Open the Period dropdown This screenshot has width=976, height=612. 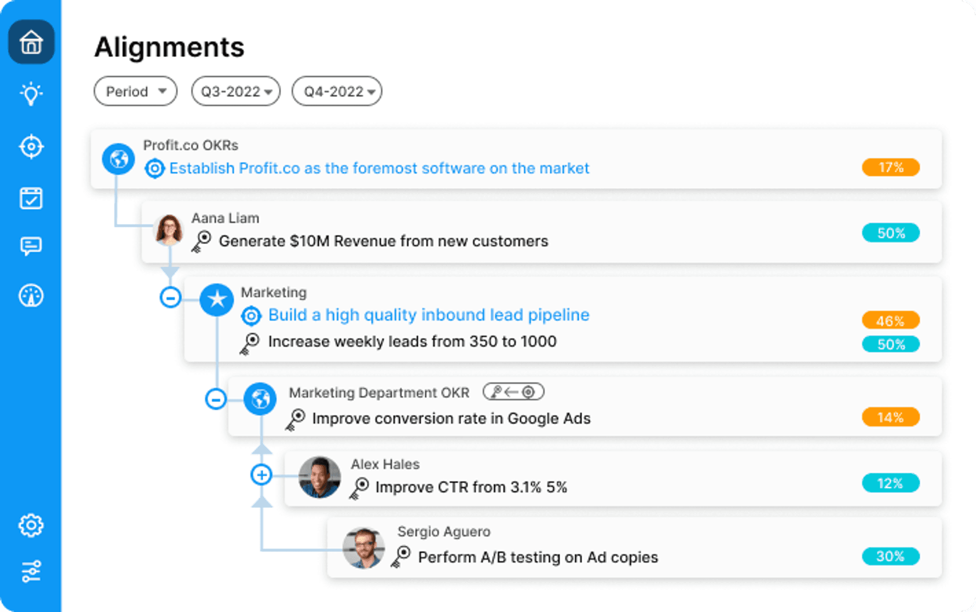click(x=135, y=91)
